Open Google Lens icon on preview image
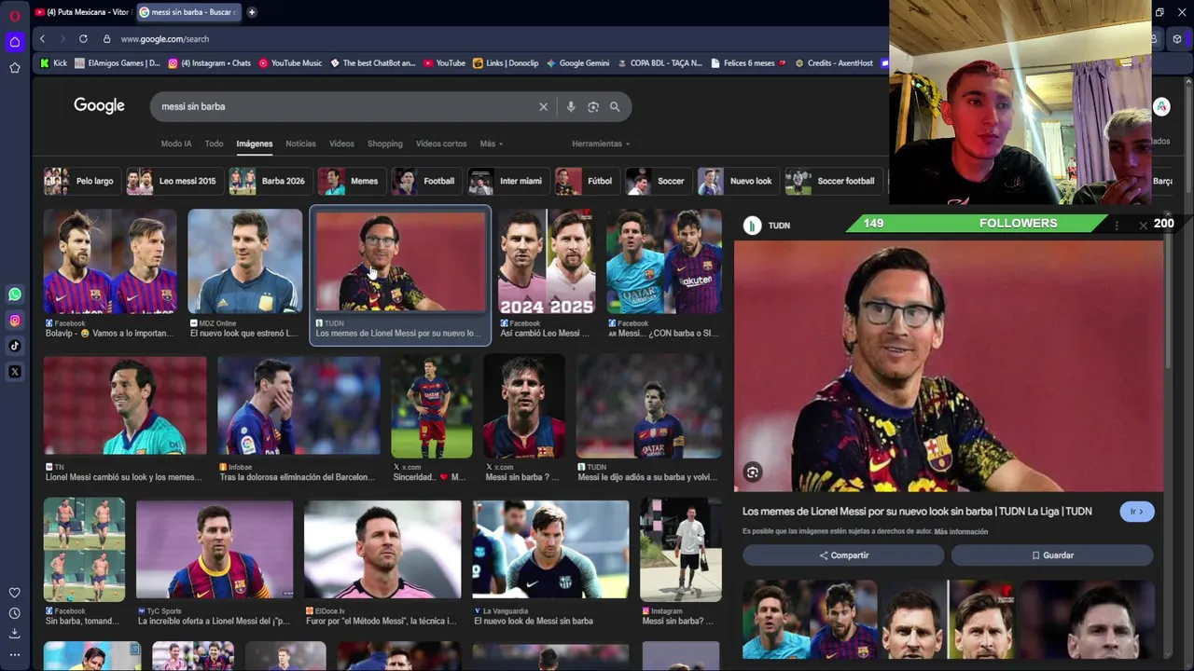Viewport: 1194px width, 671px height. click(753, 472)
